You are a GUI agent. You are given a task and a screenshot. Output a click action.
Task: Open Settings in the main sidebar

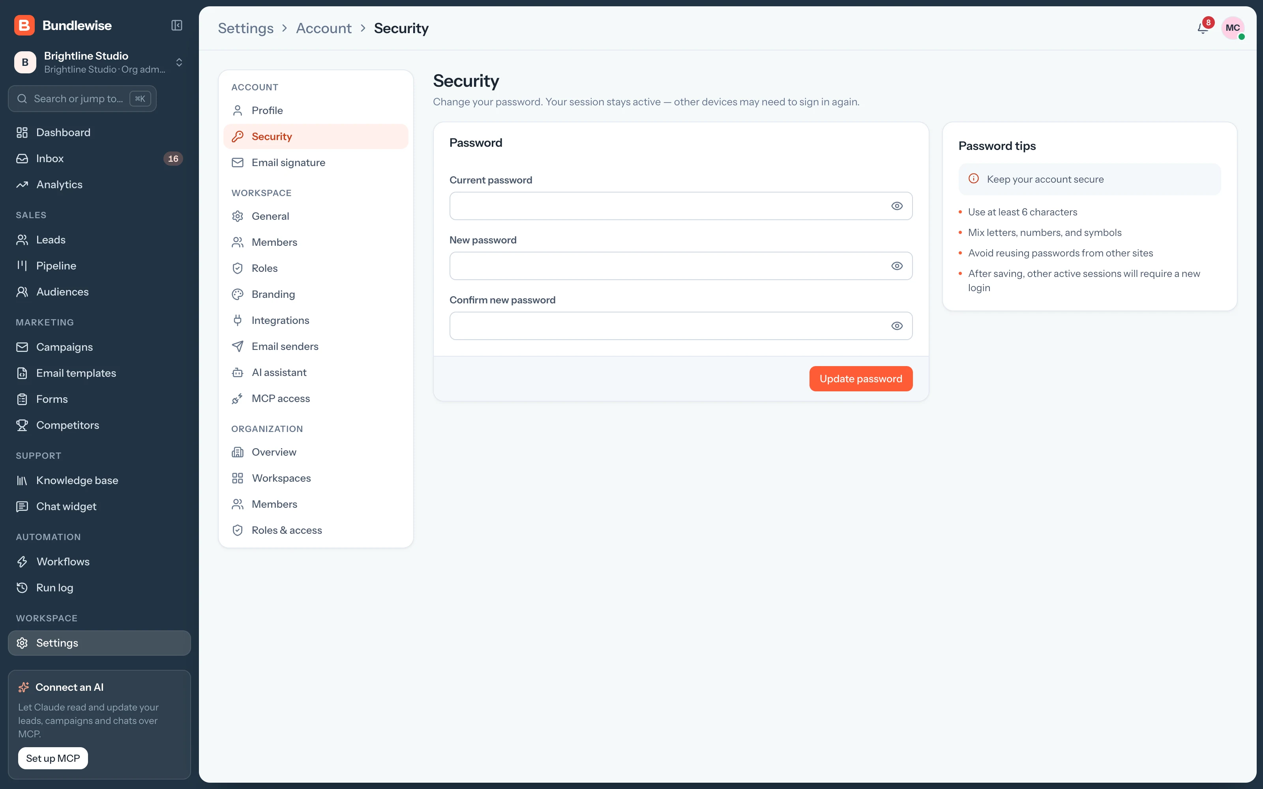tap(99, 643)
